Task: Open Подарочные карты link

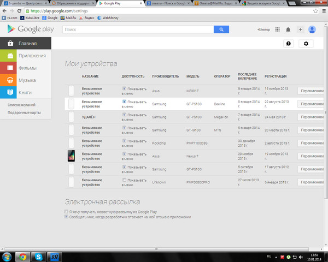Action: [24, 112]
